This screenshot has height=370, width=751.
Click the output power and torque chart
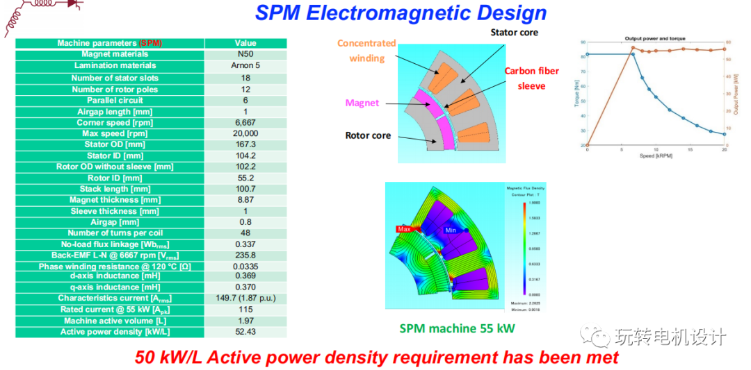[x=655, y=97]
